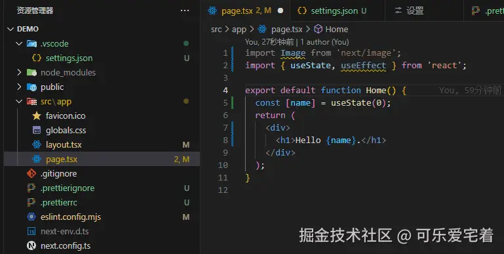Click the next-env.d.ts TypeScript icon
This screenshot has width=504, height=254.
point(31,232)
